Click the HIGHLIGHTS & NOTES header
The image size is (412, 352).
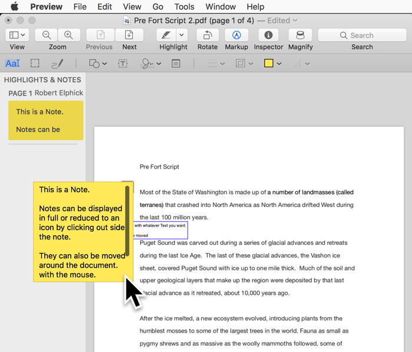pos(42,80)
